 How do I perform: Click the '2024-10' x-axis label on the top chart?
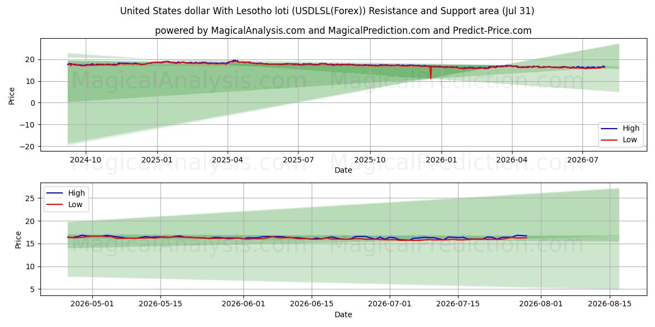coord(86,160)
